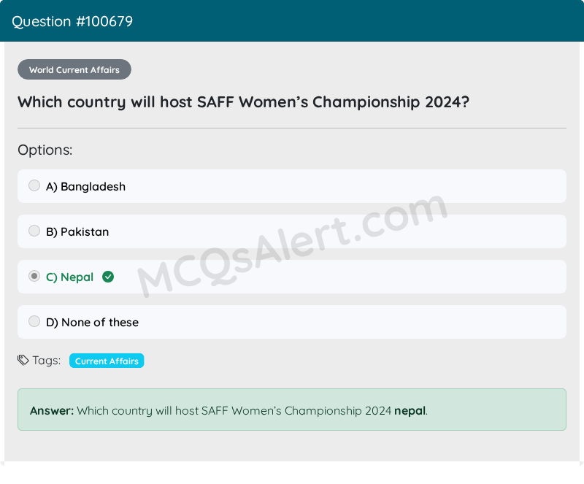Image resolution: width=584 pixels, height=484 pixels.
Task: Select the None of these radio button
Action: [34, 321]
